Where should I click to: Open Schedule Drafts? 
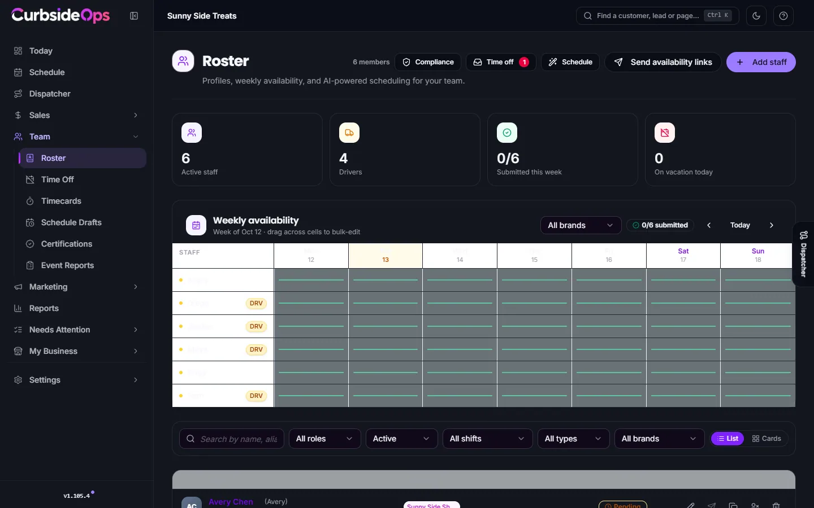83,222
